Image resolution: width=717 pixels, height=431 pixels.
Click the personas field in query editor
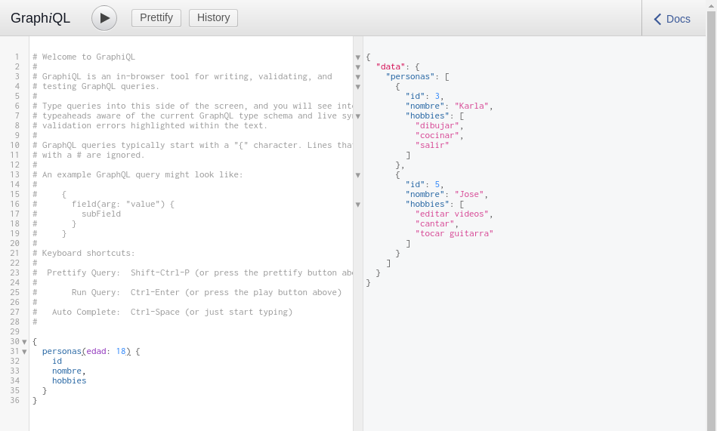(62, 351)
